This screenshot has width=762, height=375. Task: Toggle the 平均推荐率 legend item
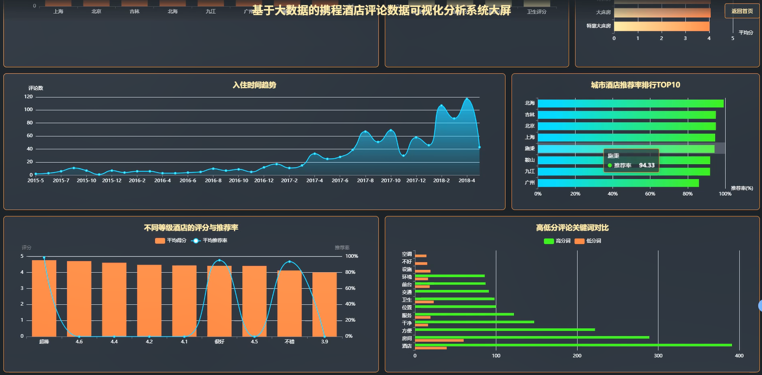click(x=209, y=241)
